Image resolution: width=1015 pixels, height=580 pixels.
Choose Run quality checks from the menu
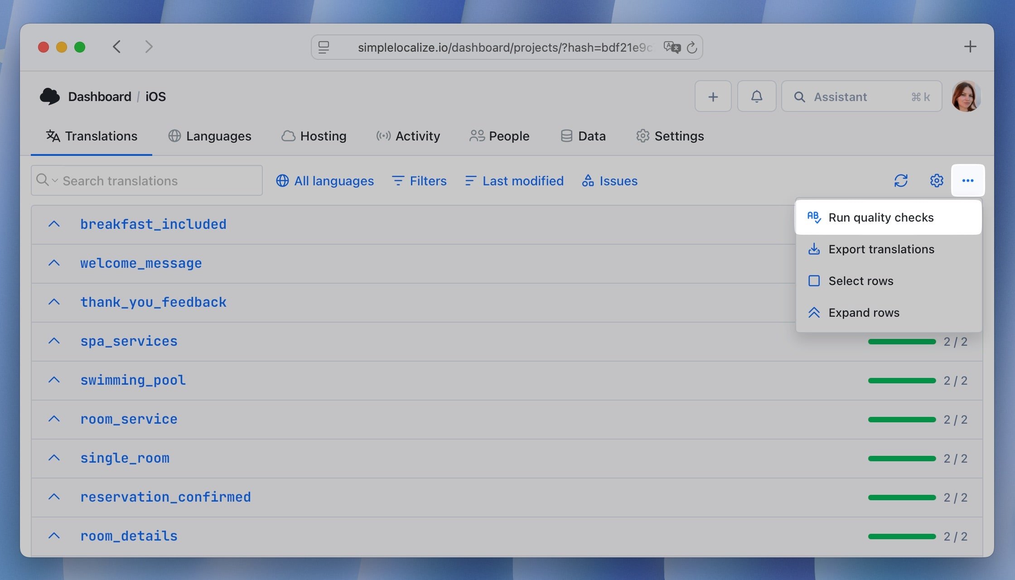tap(880, 217)
